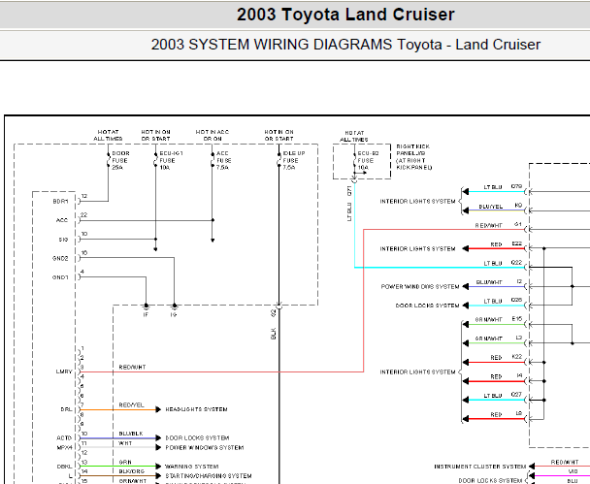Select the ECU-IG1 FUSE 10A label

tap(171, 160)
